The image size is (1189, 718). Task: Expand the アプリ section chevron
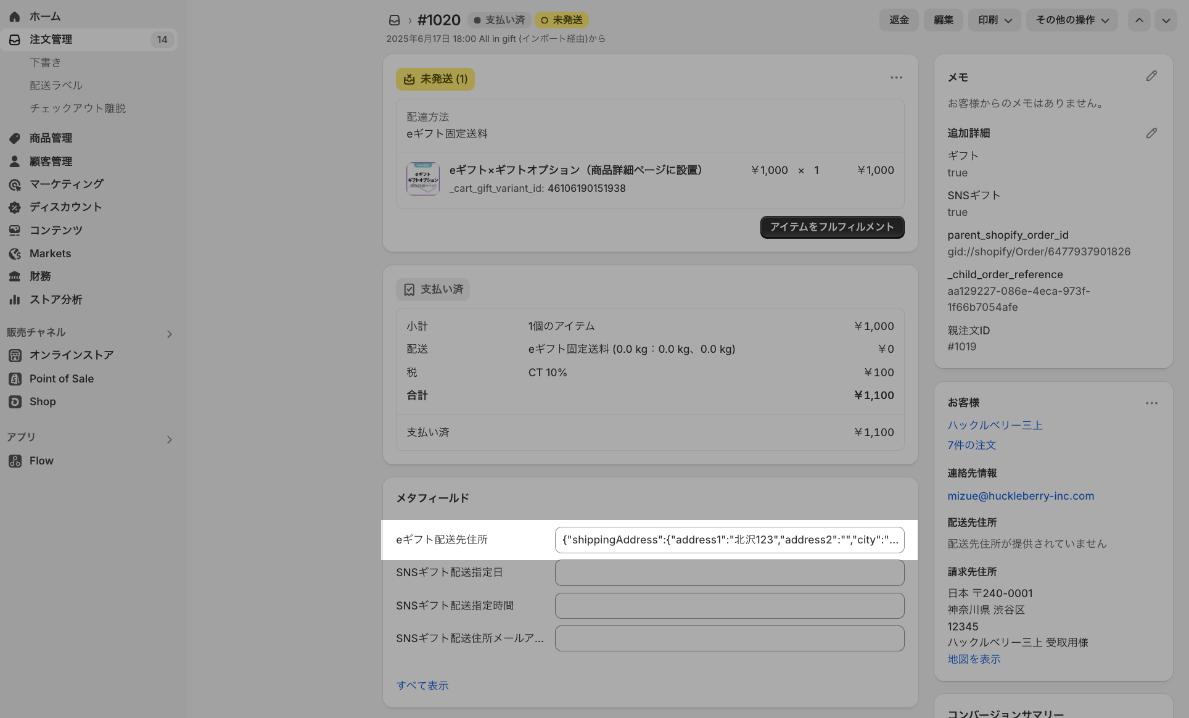pyautogui.click(x=170, y=440)
